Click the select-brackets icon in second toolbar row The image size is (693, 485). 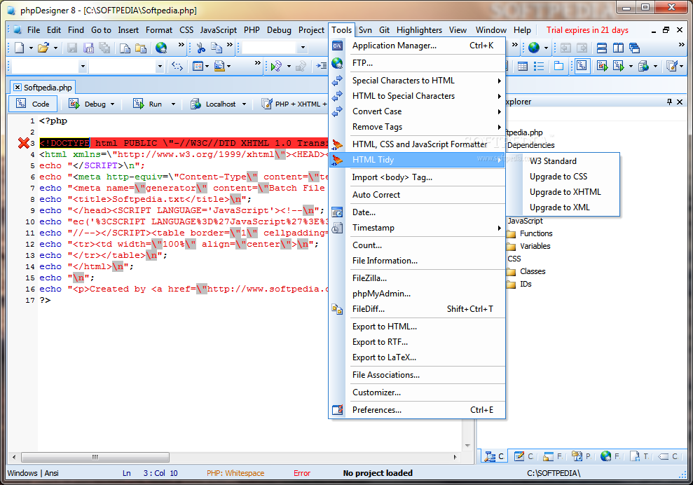point(177,67)
